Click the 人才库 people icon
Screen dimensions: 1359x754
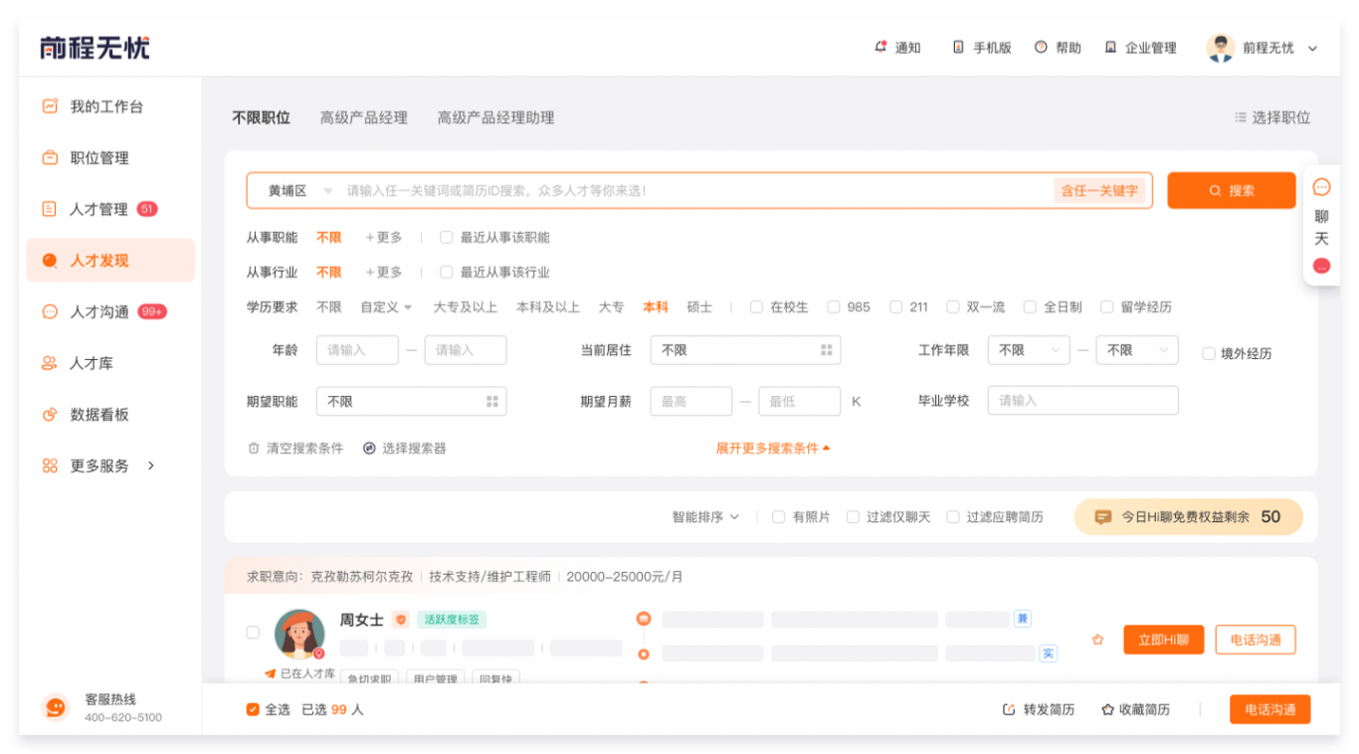[50, 363]
